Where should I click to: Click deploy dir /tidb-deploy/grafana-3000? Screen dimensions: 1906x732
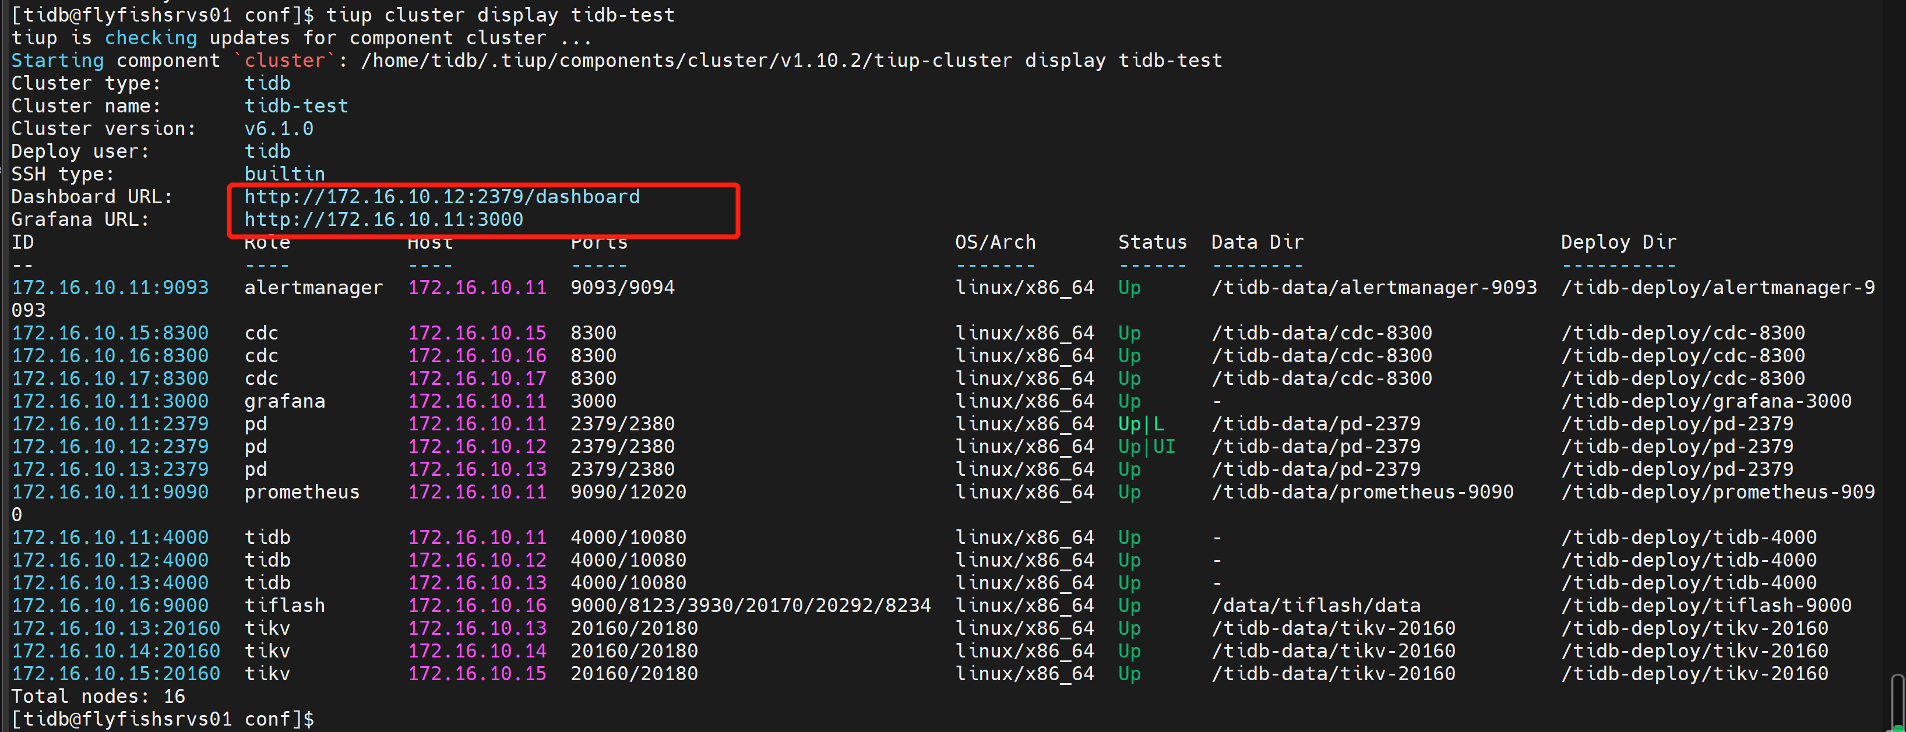coord(1706,401)
